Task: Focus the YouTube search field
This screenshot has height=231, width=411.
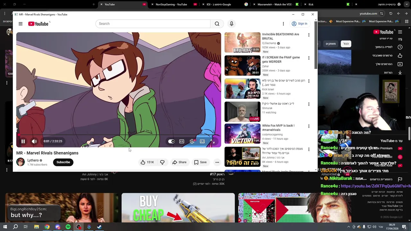Action: click(153, 24)
